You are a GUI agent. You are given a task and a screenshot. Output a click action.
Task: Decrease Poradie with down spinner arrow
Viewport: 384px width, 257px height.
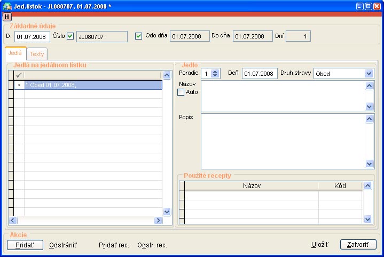click(215, 76)
